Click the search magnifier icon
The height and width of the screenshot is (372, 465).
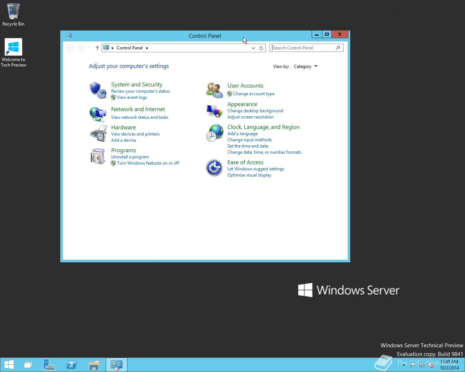338,48
